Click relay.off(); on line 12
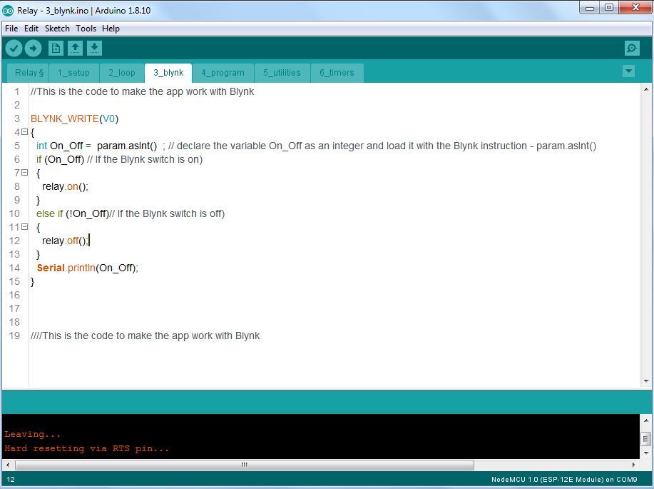The width and height of the screenshot is (654, 489). [x=65, y=241]
